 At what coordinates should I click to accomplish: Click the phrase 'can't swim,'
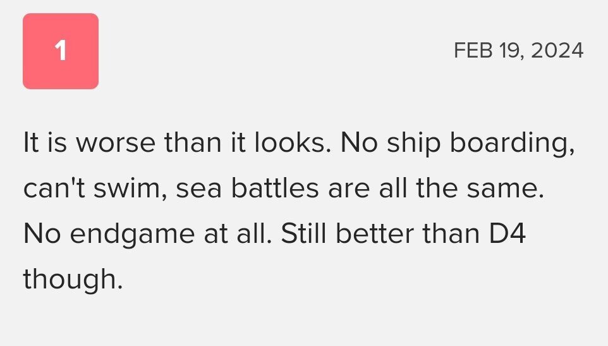(x=95, y=188)
